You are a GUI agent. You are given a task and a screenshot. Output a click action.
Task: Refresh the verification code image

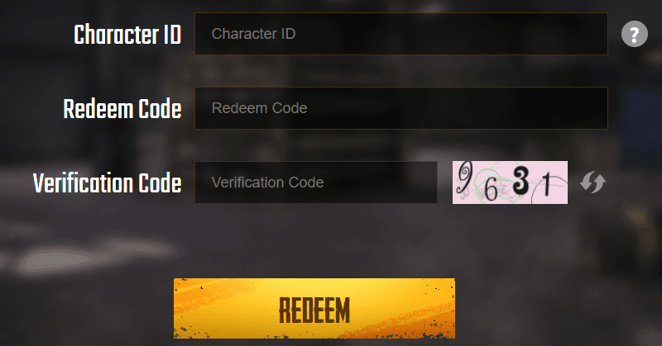(x=592, y=182)
